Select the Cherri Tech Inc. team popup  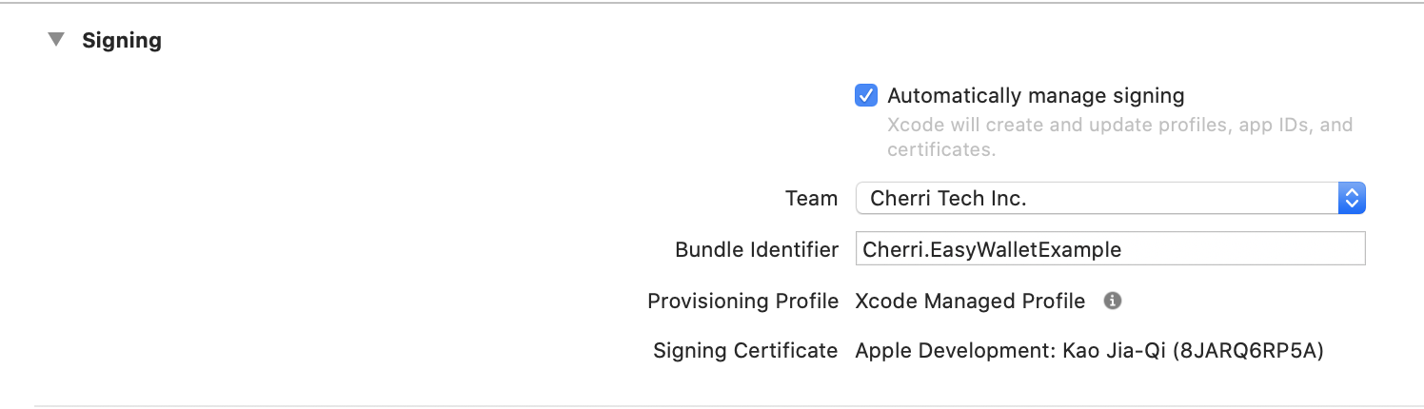click(1111, 198)
